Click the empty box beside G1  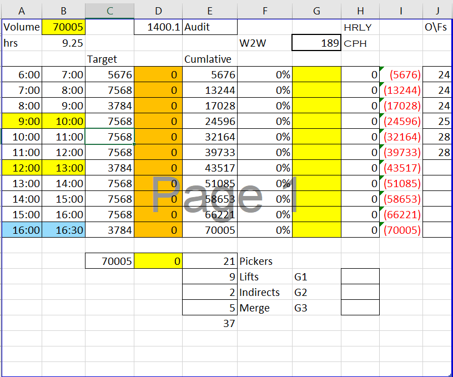360,277
